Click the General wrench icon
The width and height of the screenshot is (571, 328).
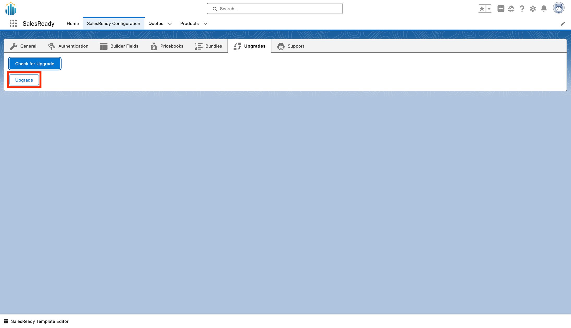coord(14,46)
